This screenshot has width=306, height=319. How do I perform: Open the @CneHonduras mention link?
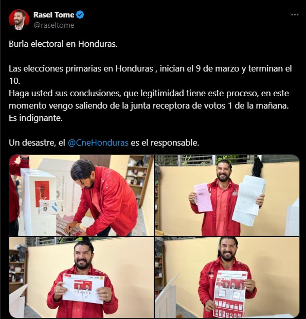(x=98, y=143)
